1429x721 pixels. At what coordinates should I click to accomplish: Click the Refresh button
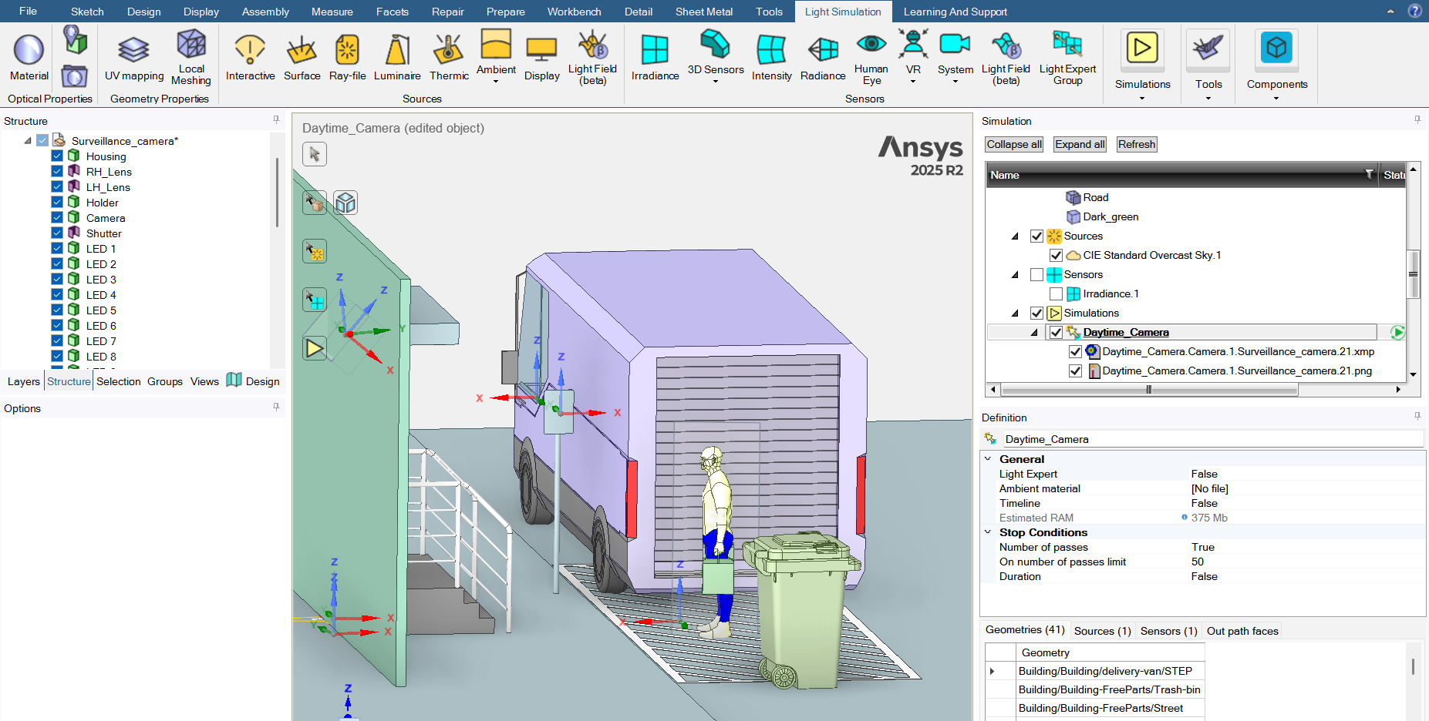[1137, 144]
